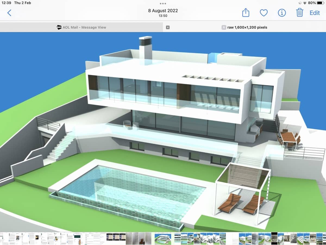Open the multitasking menu via three dots

(x=163, y=4)
